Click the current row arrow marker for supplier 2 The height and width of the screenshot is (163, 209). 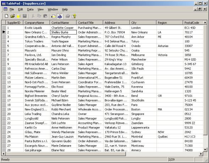[x=4, y=32]
